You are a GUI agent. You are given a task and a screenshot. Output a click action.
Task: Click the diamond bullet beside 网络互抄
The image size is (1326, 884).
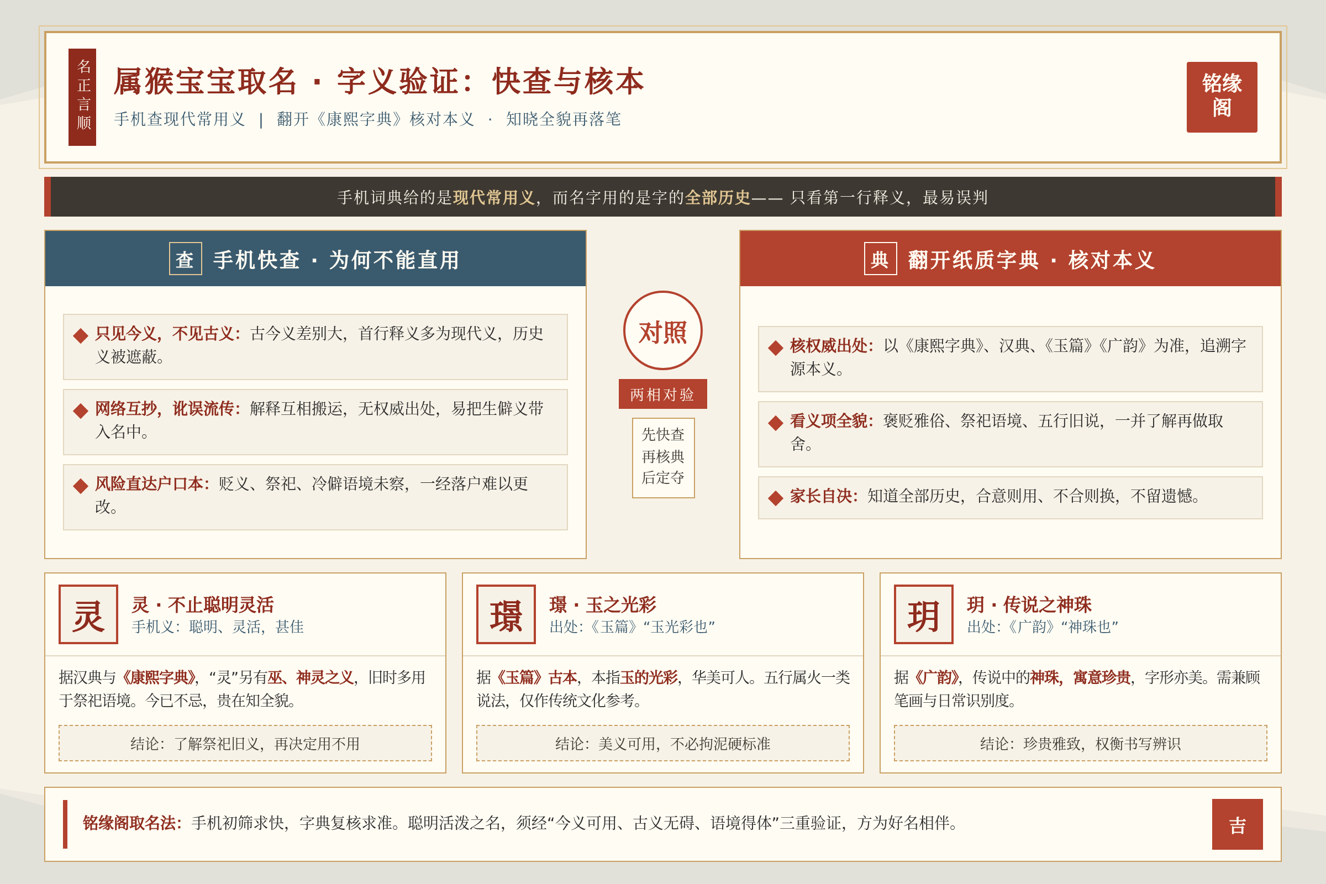pyautogui.click(x=81, y=411)
